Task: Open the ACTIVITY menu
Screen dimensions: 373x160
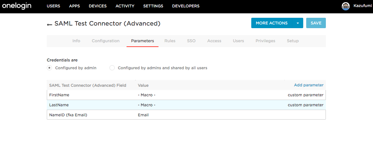Action: tap(125, 6)
